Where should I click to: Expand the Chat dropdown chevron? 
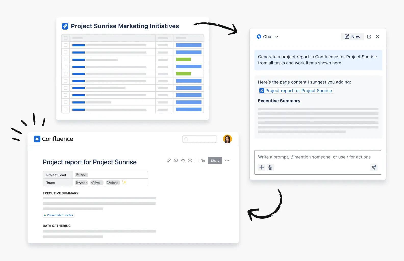(x=277, y=37)
